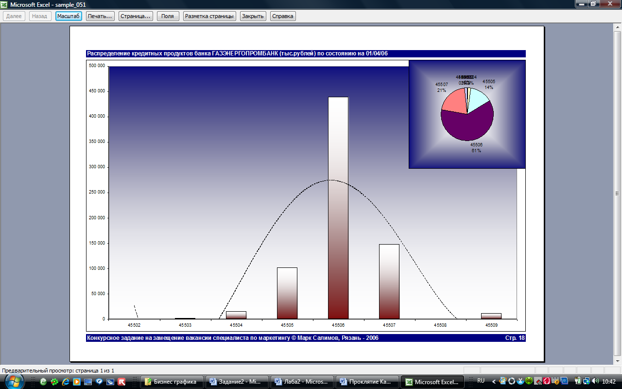Open Страница... page setup
Screen dimensions: 622x389
pyautogui.click(x=136, y=16)
